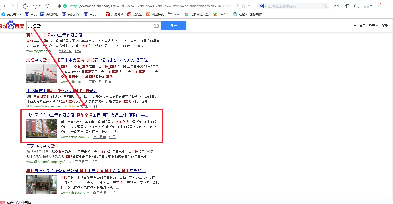Open the 爱淘宝 bookmark

[135, 14]
